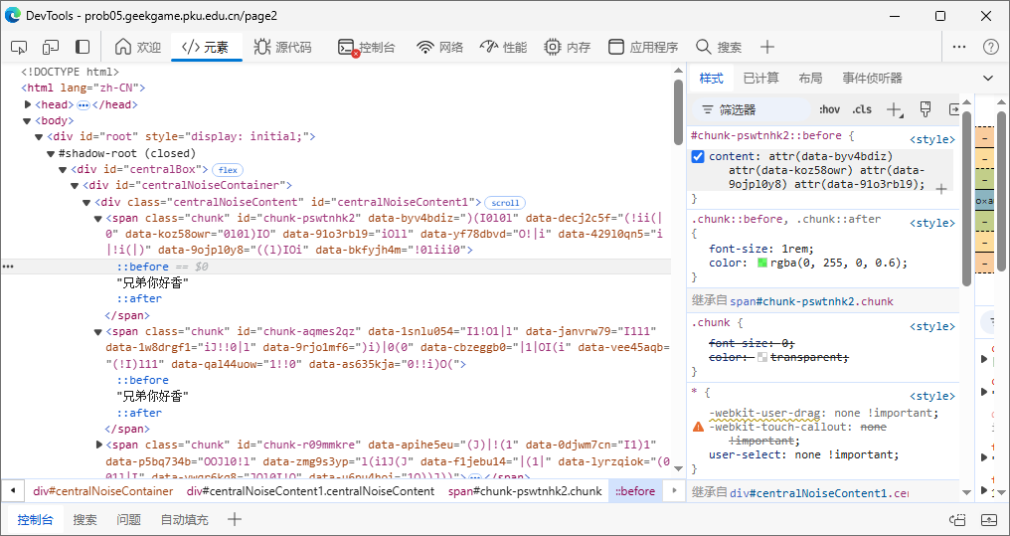Activate the inspect element picker tool
The height and width of the screenshot is (536, 1010).
pyautogui.click(x=19, y=47)
